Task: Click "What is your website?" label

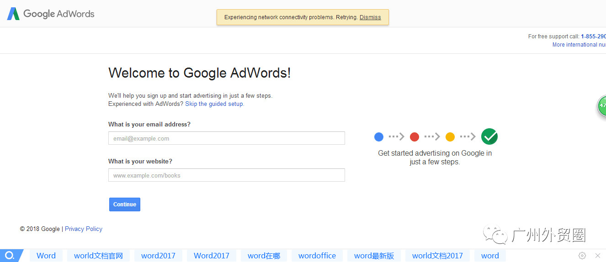Action: (140, 161)
